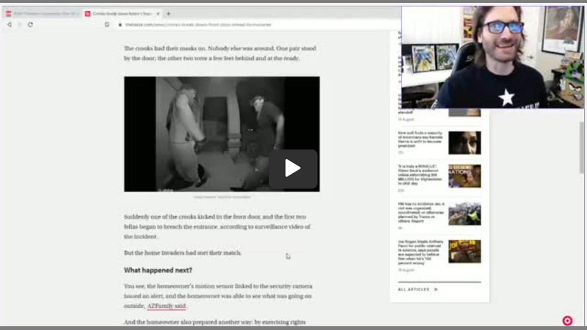The image size is (587, 330).
Task: Click the bookmark icon beside the address bar
Action: [107, 25]
